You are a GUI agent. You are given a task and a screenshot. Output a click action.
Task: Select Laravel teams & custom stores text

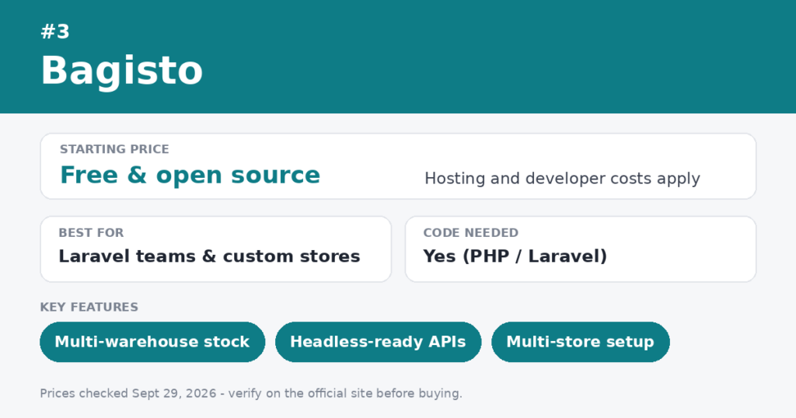(209, 256)
